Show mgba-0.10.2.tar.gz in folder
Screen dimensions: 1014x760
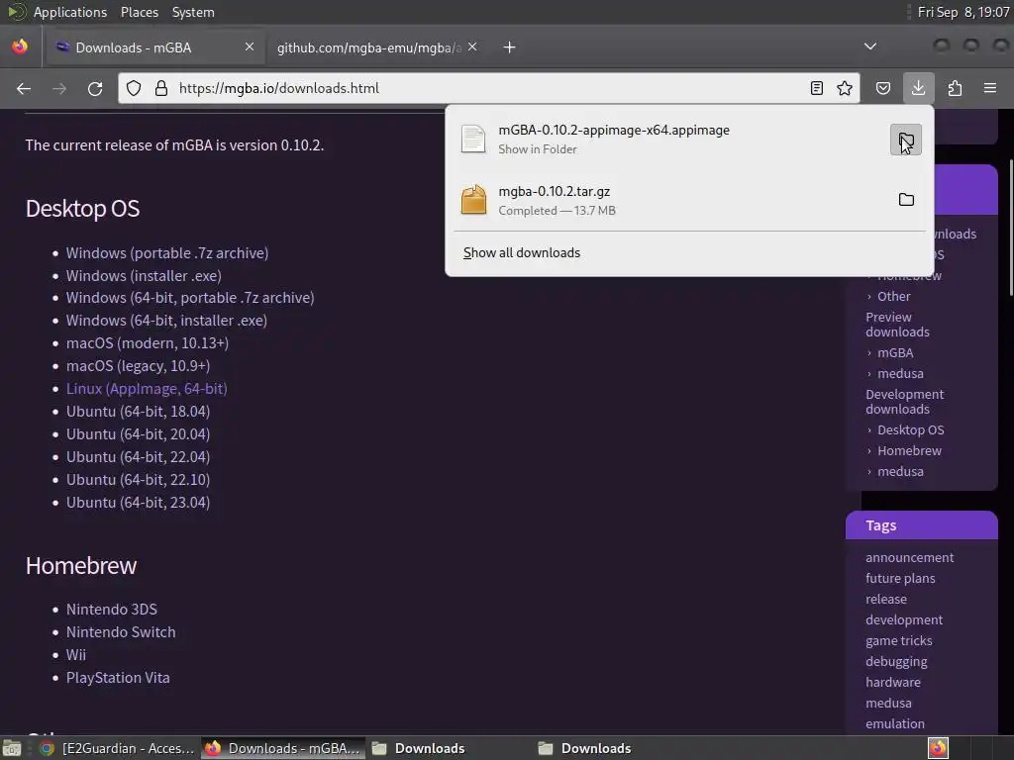[x=907, y=200]
